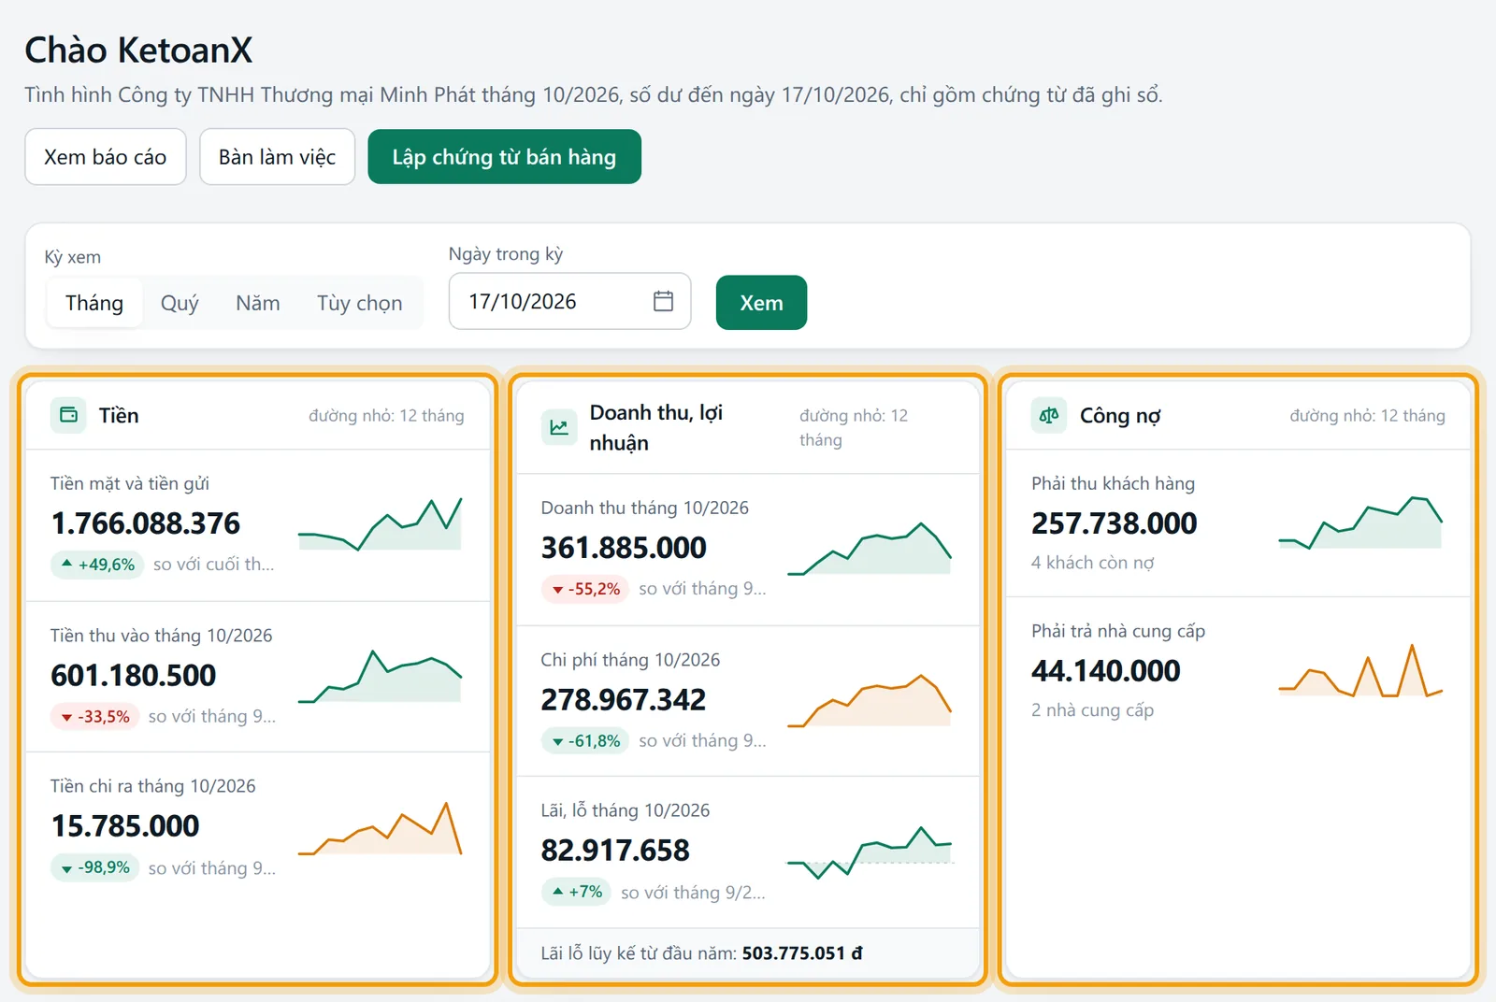
Task: Choose the Tùy chọn period tab
Action: (x=359, y=303)
